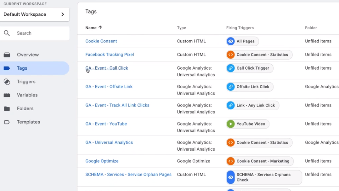Viewport: 339px width, 191px height.
Task: Click the Link - Any Link Click chip
Action: pyautogui.click(x=252, y=105)
